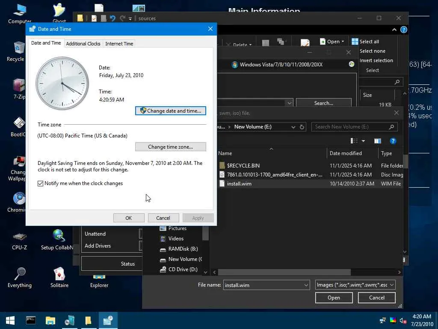
Task: Open the Change Wallpaper desktop shortcut
Action: pyautogui.click(x=18, y=169)
